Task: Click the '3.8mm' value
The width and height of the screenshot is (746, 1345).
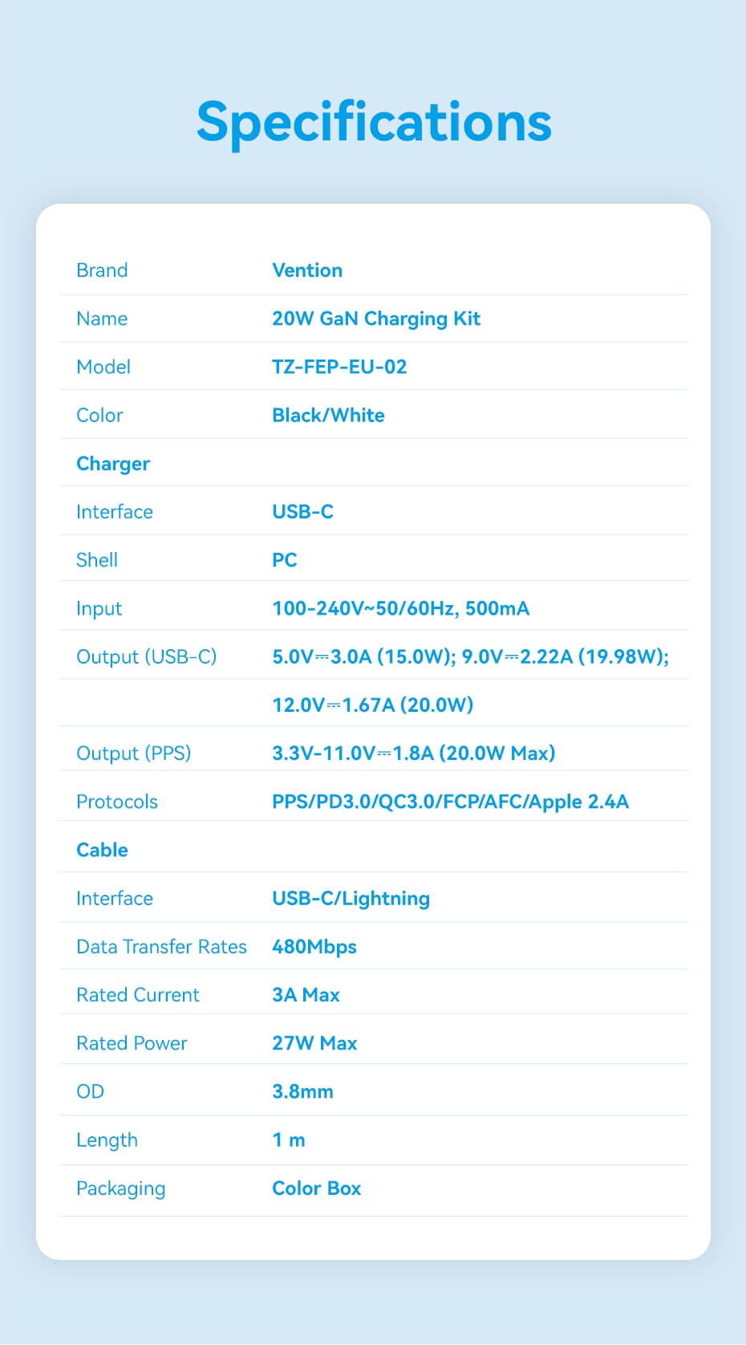Action: click(302, 1091)
